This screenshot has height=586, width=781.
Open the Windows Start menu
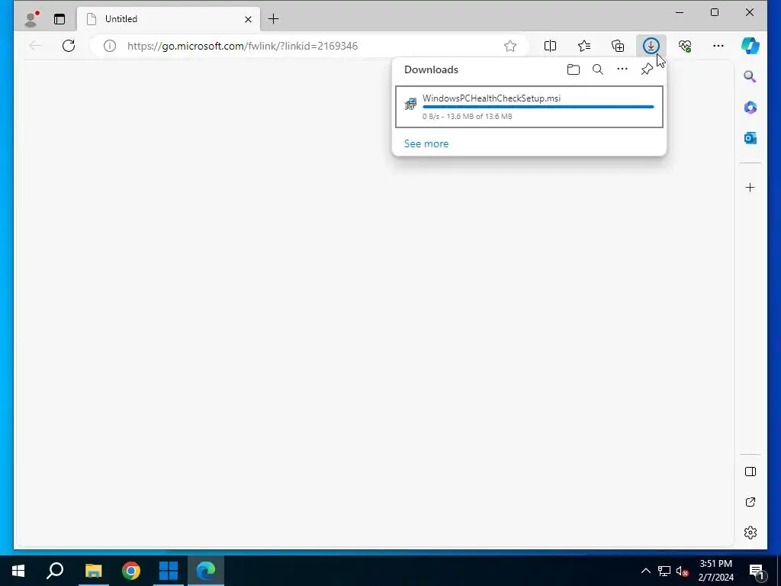tap(18, 571)
